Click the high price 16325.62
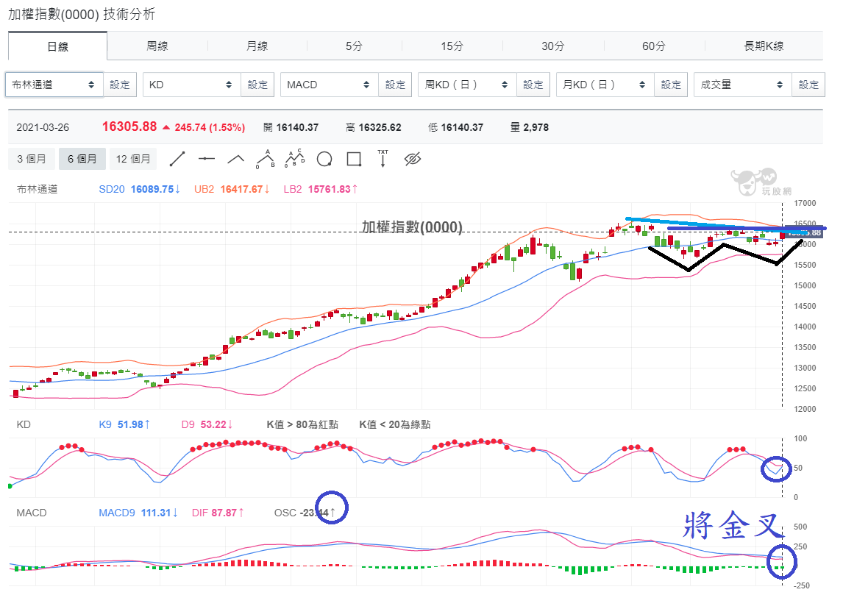Screen dimensions: 843x595 [x=380, y=127]
